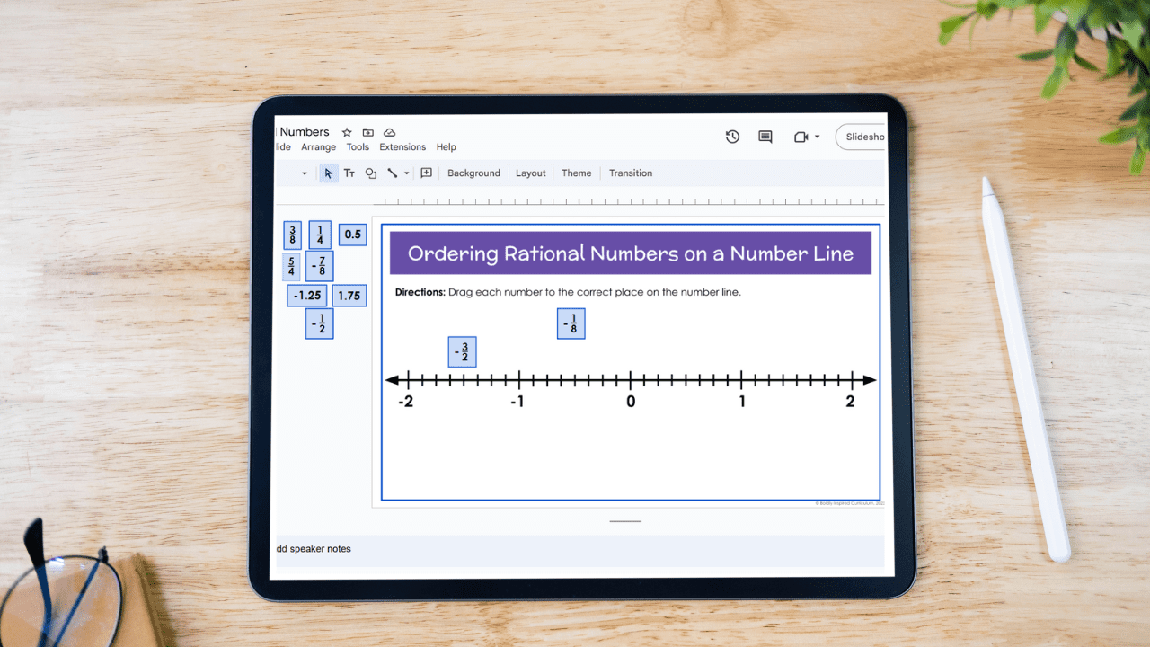1150x647 pixels.
Task: Select the Line tool
Action: 392,173
